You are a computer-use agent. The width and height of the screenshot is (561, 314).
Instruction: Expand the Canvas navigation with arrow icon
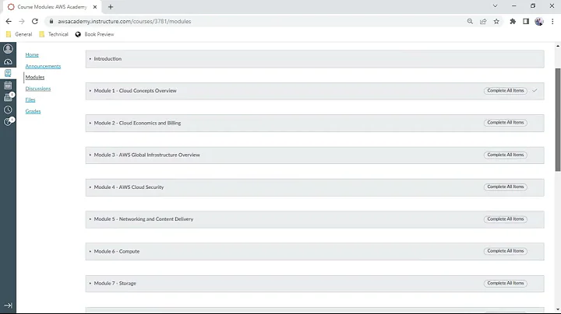(8, 305)
